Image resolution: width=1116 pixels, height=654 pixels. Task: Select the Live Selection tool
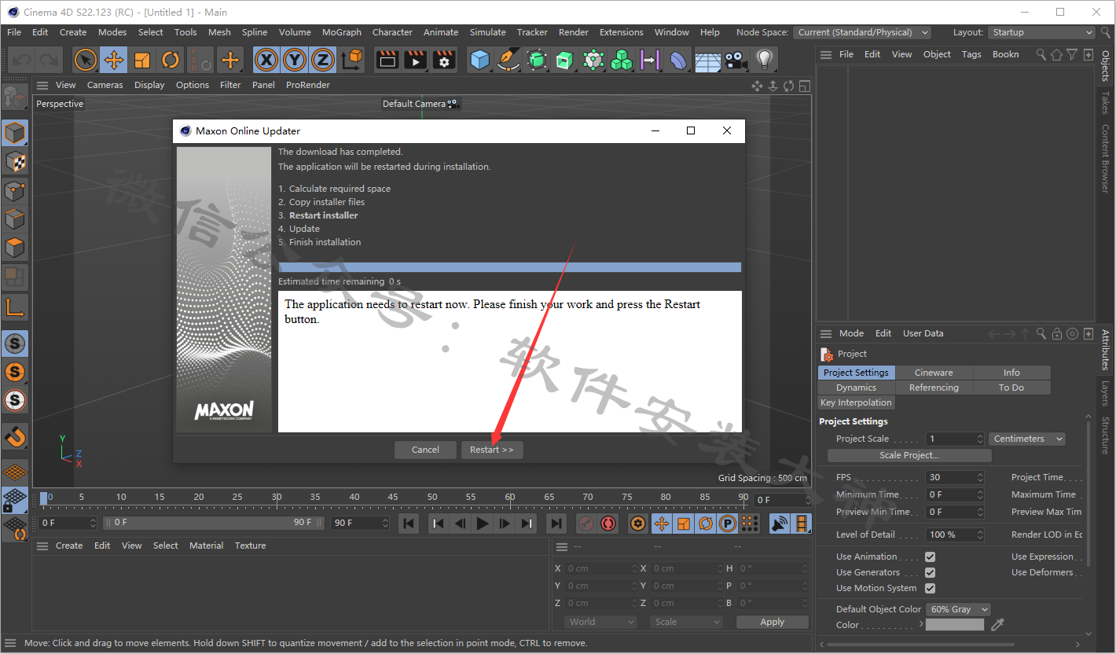tap(86, 60)
